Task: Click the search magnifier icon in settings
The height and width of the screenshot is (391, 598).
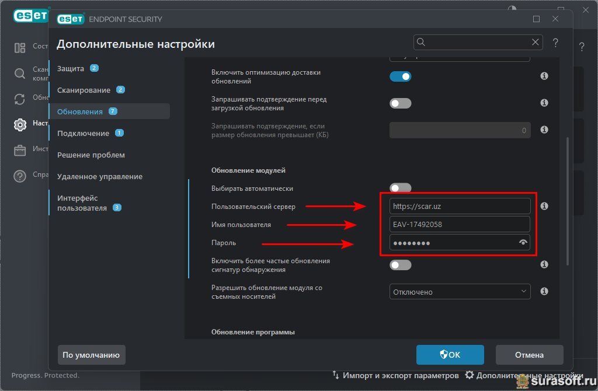Action: tap(420, 42)
